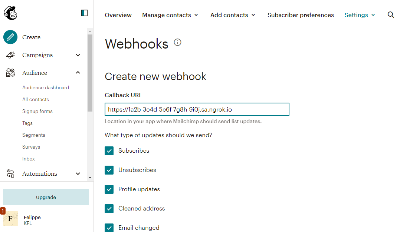Open the Settings dropdown menu
This screenshot has height=232, width=400.
pyautogui.click(x=360, y=15)
